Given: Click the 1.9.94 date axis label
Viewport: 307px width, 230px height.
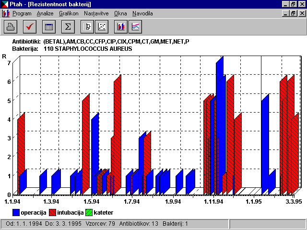Looking at the screenshot, I should 173,201.
